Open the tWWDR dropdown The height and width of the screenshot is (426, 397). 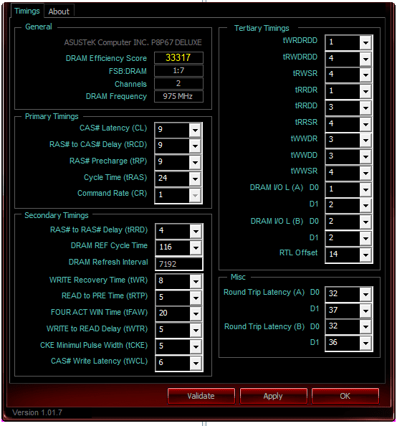365,140
